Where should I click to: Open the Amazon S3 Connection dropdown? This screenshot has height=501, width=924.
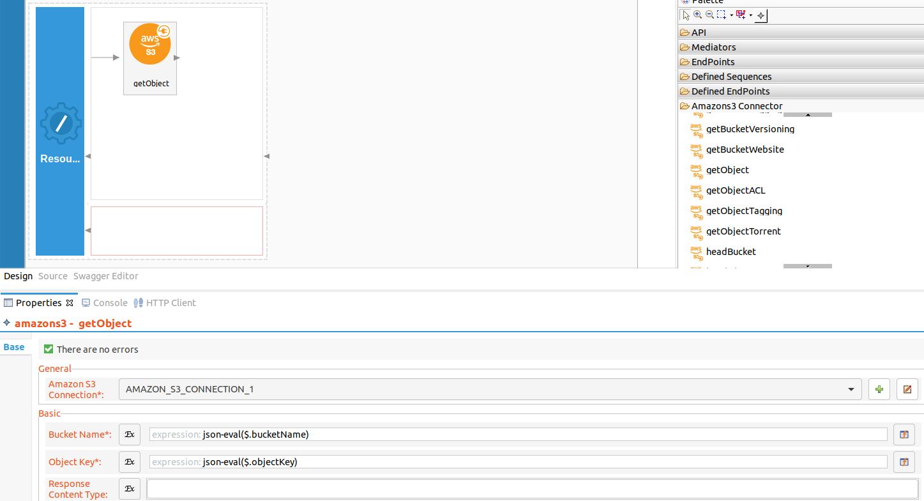(x=490, y=389)
